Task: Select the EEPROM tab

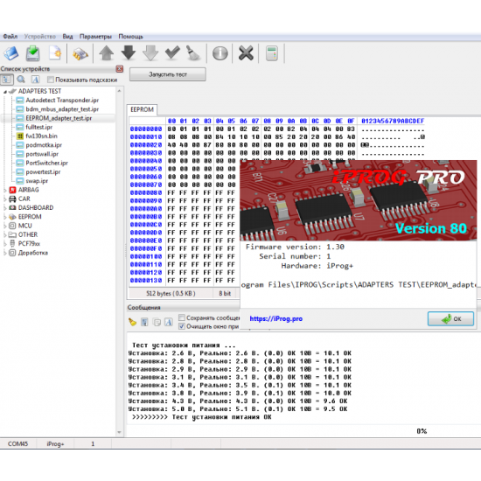Action: [x=142, y=110]
